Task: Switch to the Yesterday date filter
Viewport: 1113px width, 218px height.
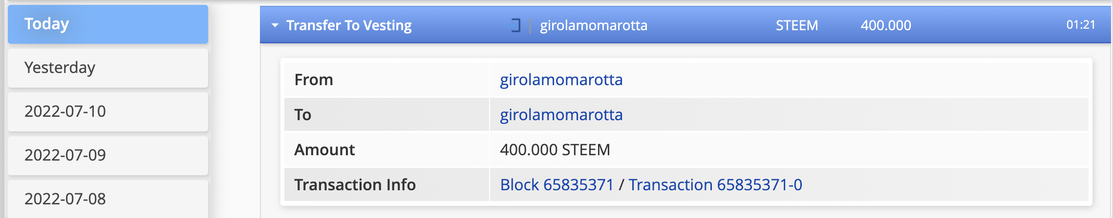Action: coord(107,68)
